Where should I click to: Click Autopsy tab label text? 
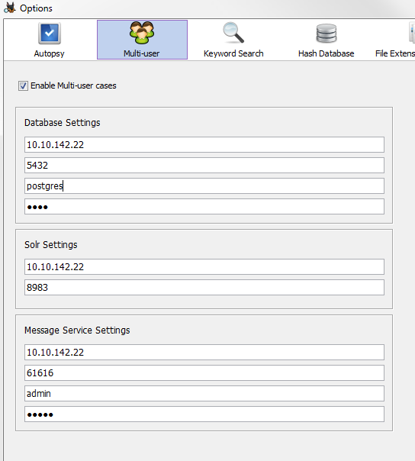pos(49,53)
